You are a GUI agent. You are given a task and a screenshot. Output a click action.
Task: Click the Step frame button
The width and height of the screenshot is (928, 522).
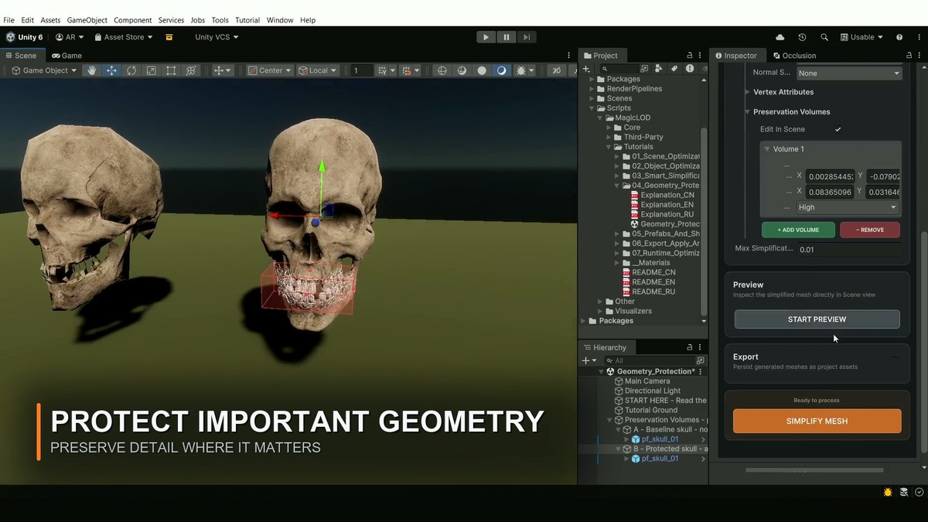527,37
